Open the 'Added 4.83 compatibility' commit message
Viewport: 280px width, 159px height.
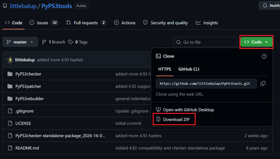point(170,148)
